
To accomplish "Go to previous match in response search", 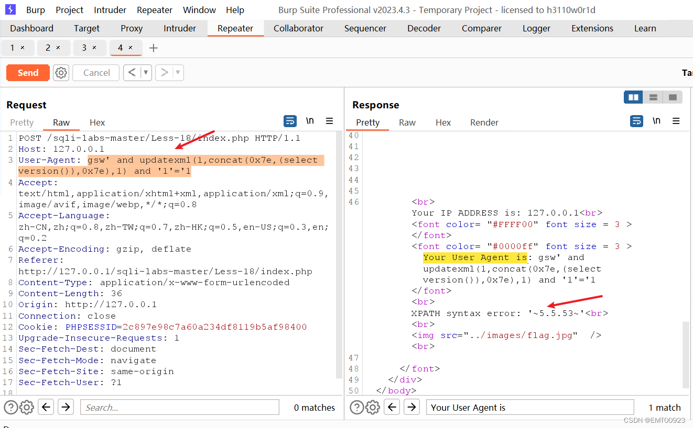I will tap(392, 407).
